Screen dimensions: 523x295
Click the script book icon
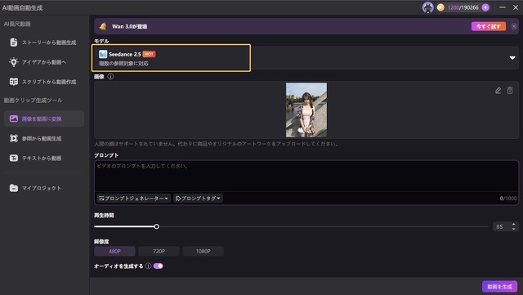pos(14,82)
